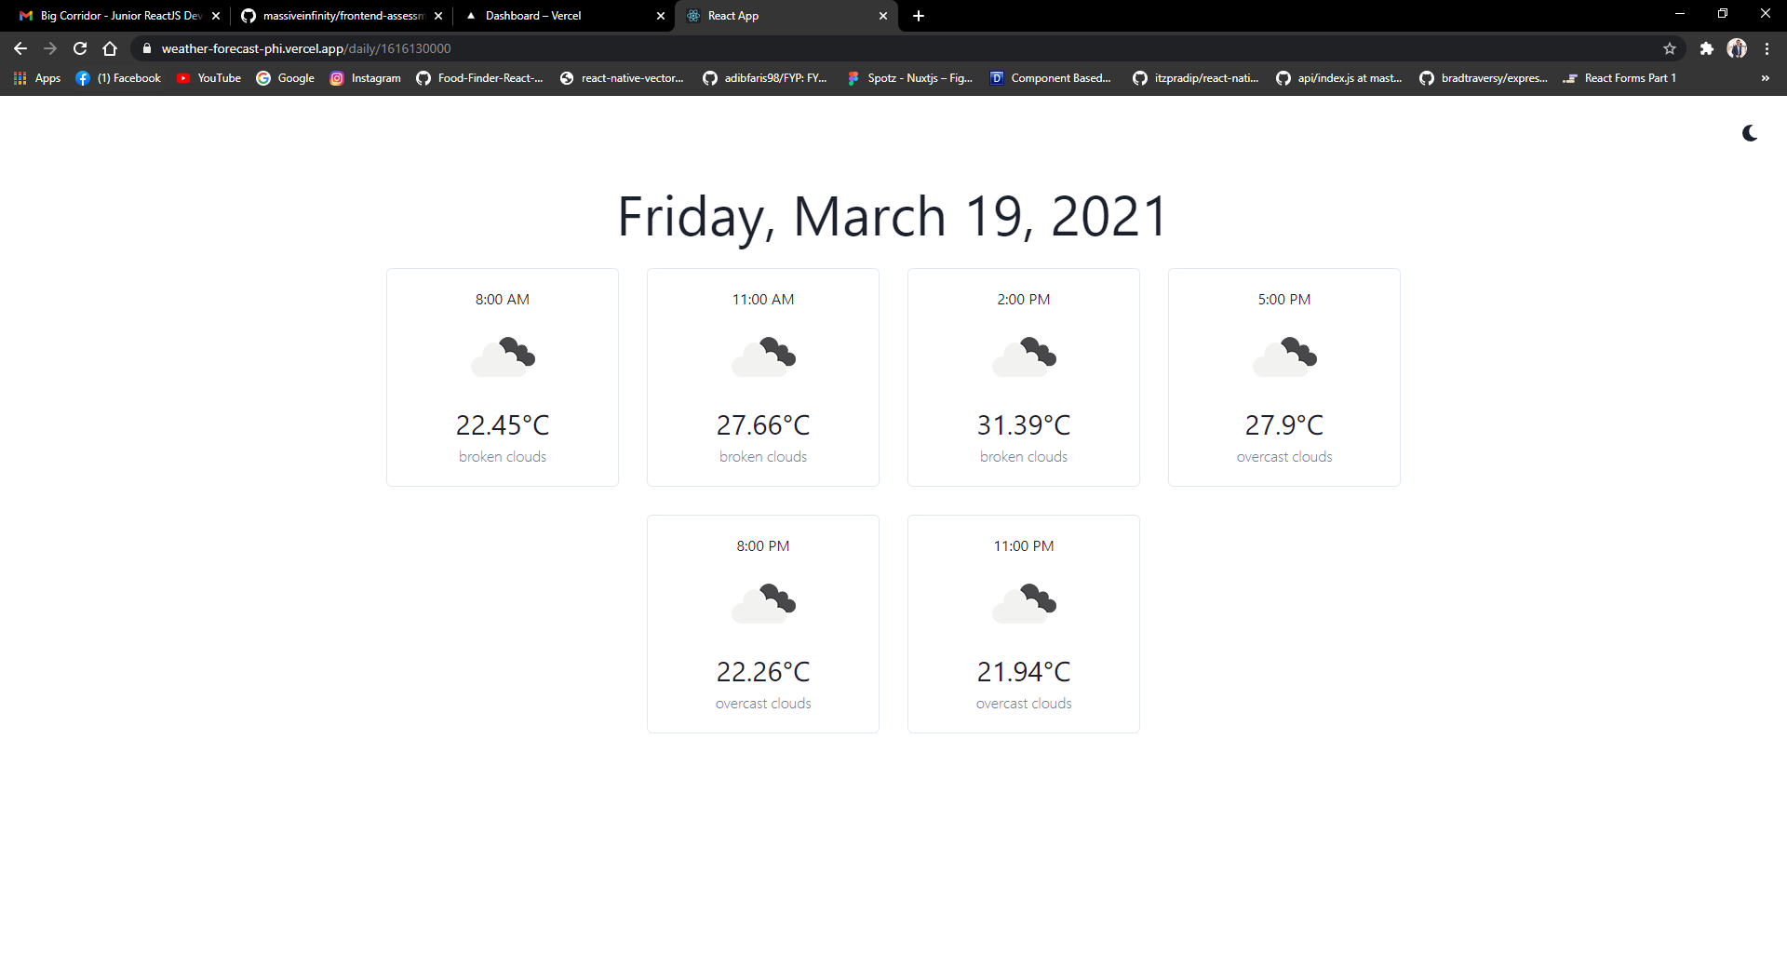Click the cloud icon on the 11:00 PM card
The width and height of the screenshot is (1787, 968).
(1023, 603)
